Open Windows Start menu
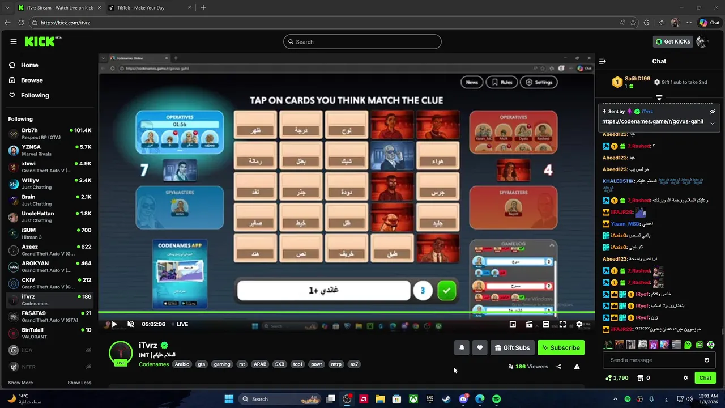725x408 pixels. [229, 399]
